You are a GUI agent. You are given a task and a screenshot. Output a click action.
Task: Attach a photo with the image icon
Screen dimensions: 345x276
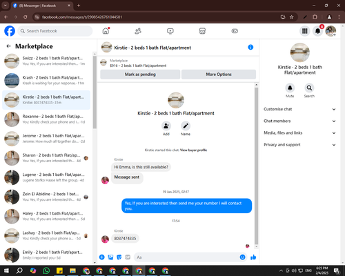[110, 257]
